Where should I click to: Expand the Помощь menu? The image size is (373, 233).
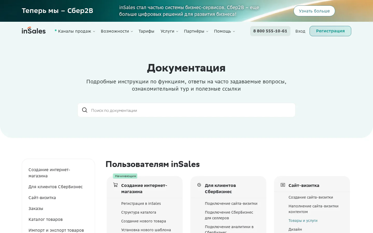click(225, 31)
